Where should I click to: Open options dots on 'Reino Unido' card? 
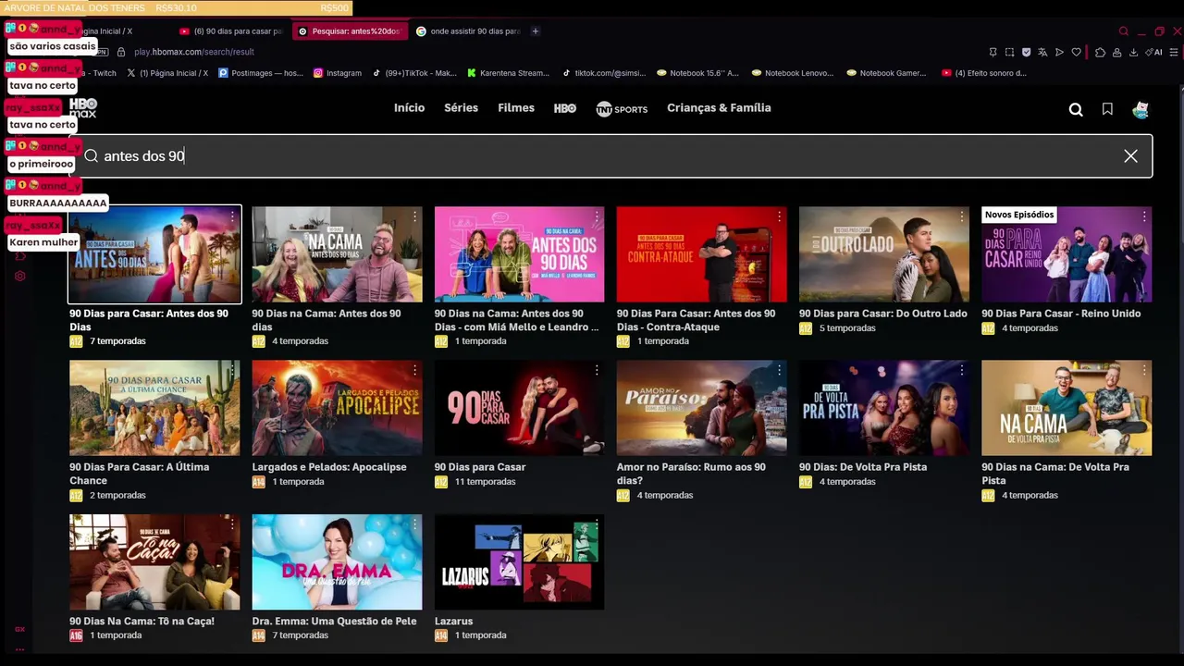1144,216
